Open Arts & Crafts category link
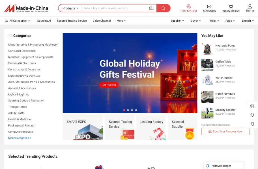Viewport: 258px width, 169px height. coord(16,113)
